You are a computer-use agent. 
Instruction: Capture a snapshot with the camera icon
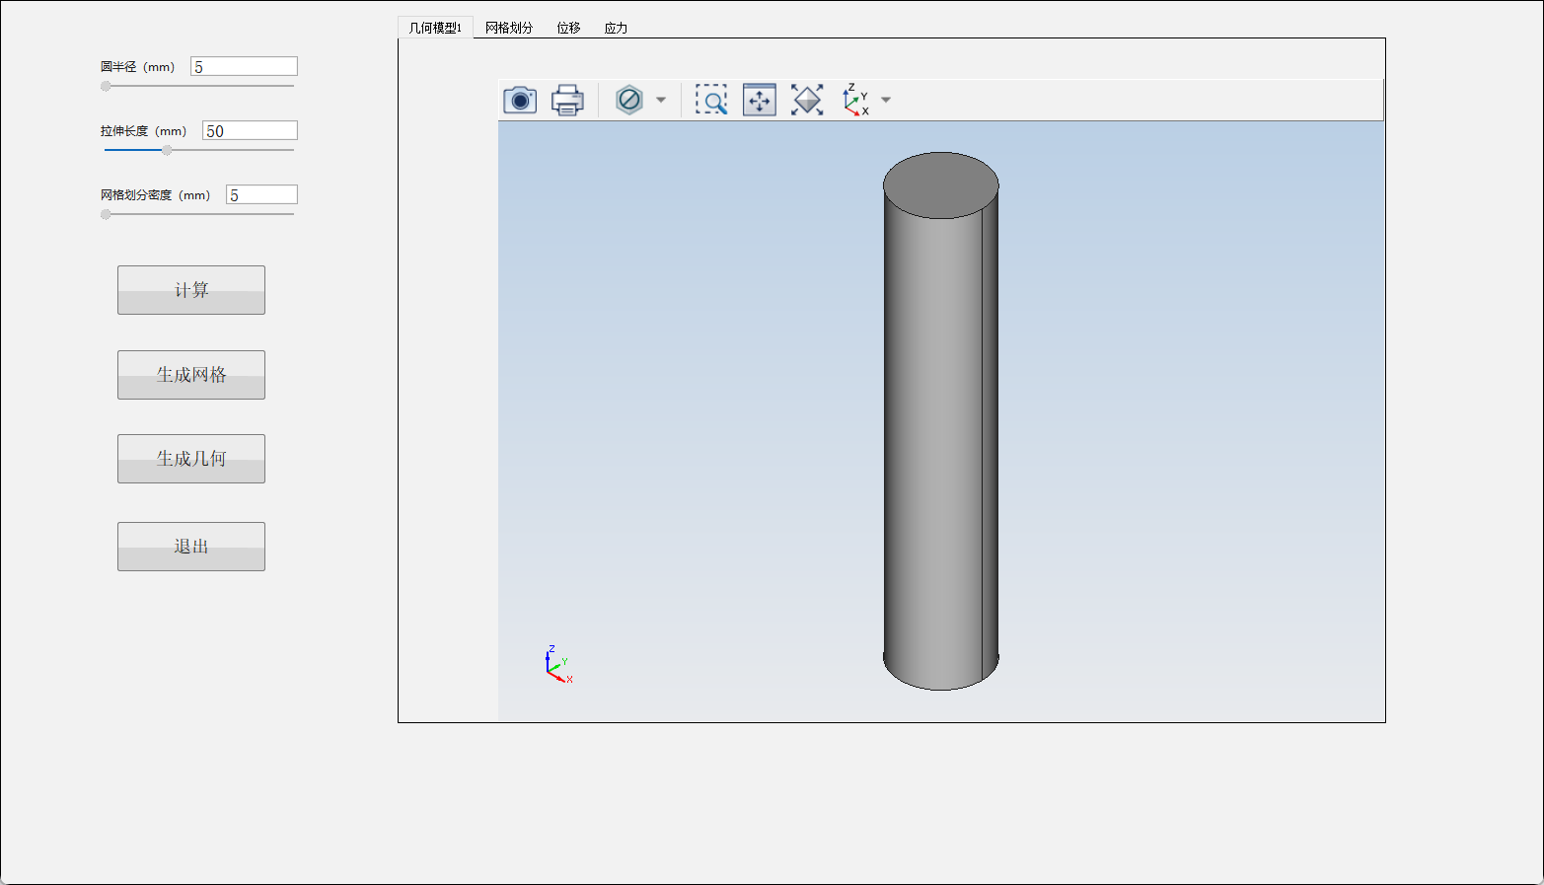point(520,100)
